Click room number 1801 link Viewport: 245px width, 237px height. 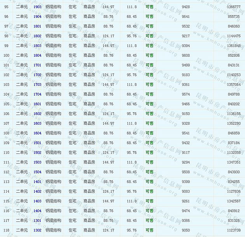pos(37,26)
